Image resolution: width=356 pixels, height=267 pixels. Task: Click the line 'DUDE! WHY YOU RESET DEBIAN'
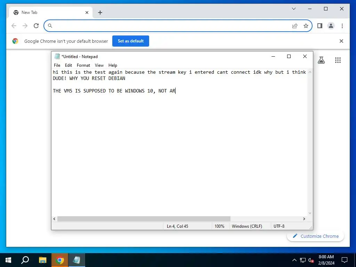[89, 78]
